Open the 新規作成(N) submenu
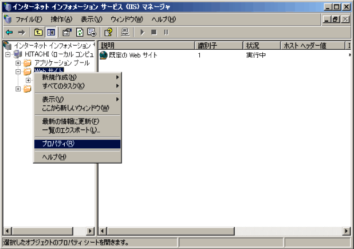 pos(77,77)
